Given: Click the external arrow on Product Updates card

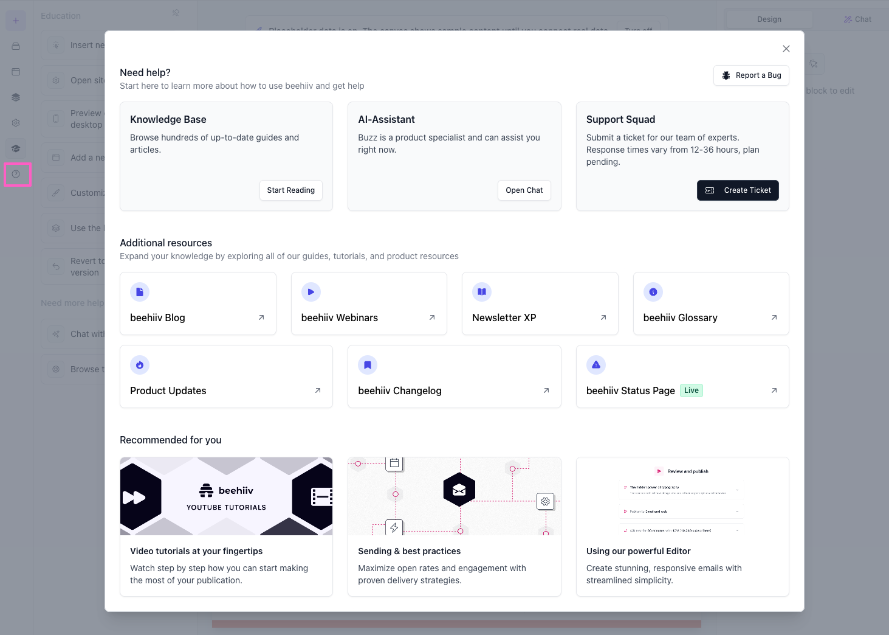Looking at the screenshot, I should point(318,390).
